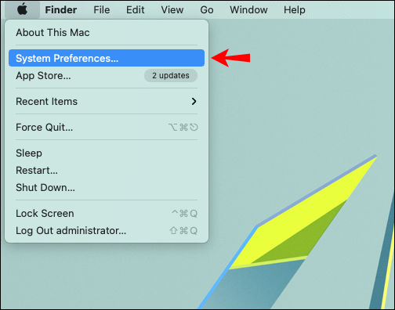
Task: Select Restart from the menu
Action: coord(107,170)
